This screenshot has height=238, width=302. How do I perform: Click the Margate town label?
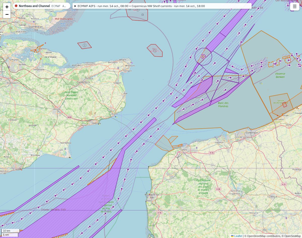pos(123,60)
